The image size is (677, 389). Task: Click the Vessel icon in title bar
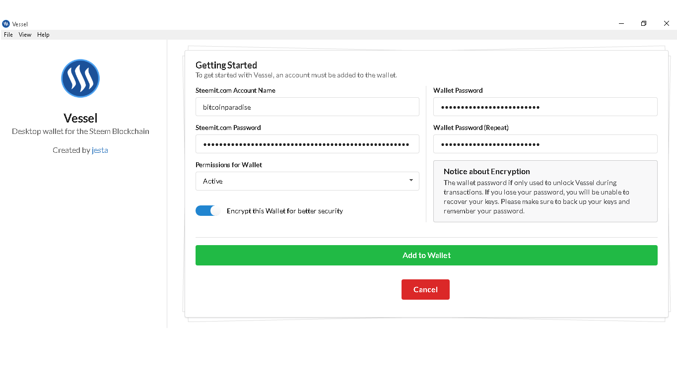[6, 24]
